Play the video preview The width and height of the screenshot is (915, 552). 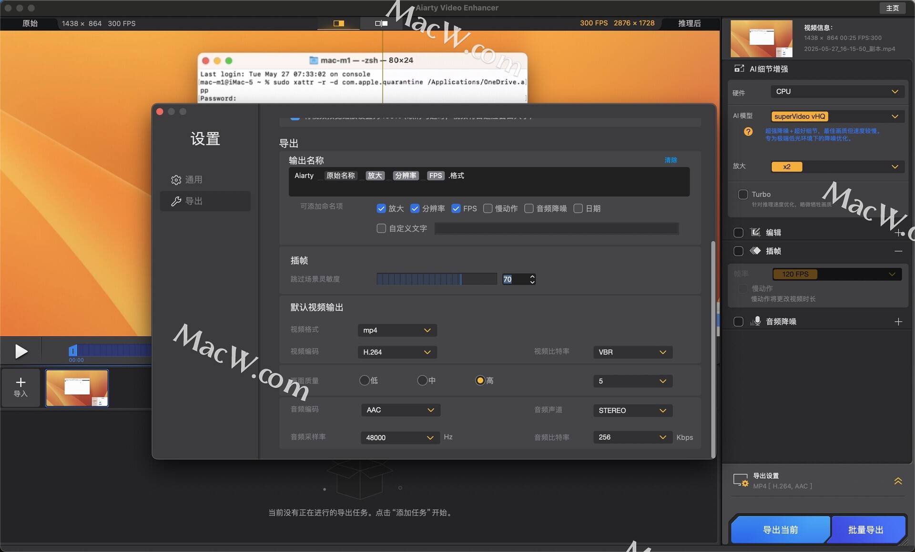(x=21, y=351)
